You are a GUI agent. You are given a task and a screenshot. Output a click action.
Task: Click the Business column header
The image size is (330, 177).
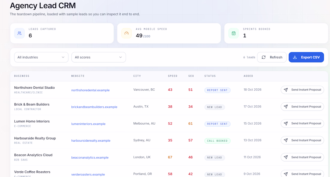click(22, 76)
